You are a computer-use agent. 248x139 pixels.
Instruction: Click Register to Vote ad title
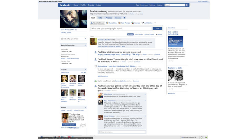point(175,68)
